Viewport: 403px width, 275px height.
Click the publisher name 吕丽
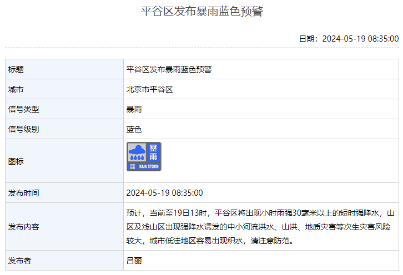pos(134,260)
